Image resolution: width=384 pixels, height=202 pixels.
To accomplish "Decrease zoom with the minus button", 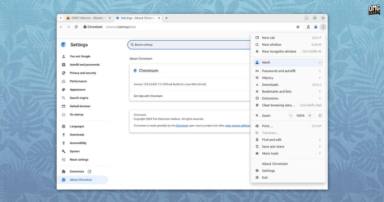I will click(x=291, y=115).
